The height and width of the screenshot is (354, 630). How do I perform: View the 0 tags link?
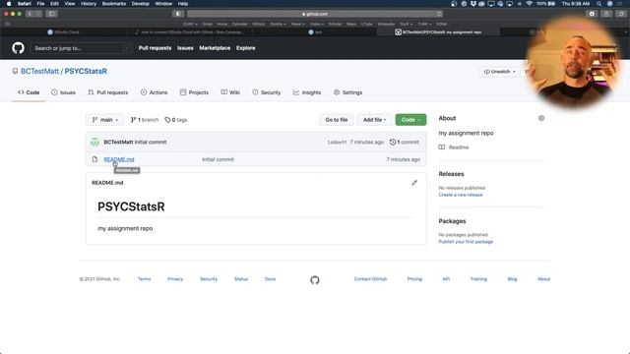tap(176, 120)
